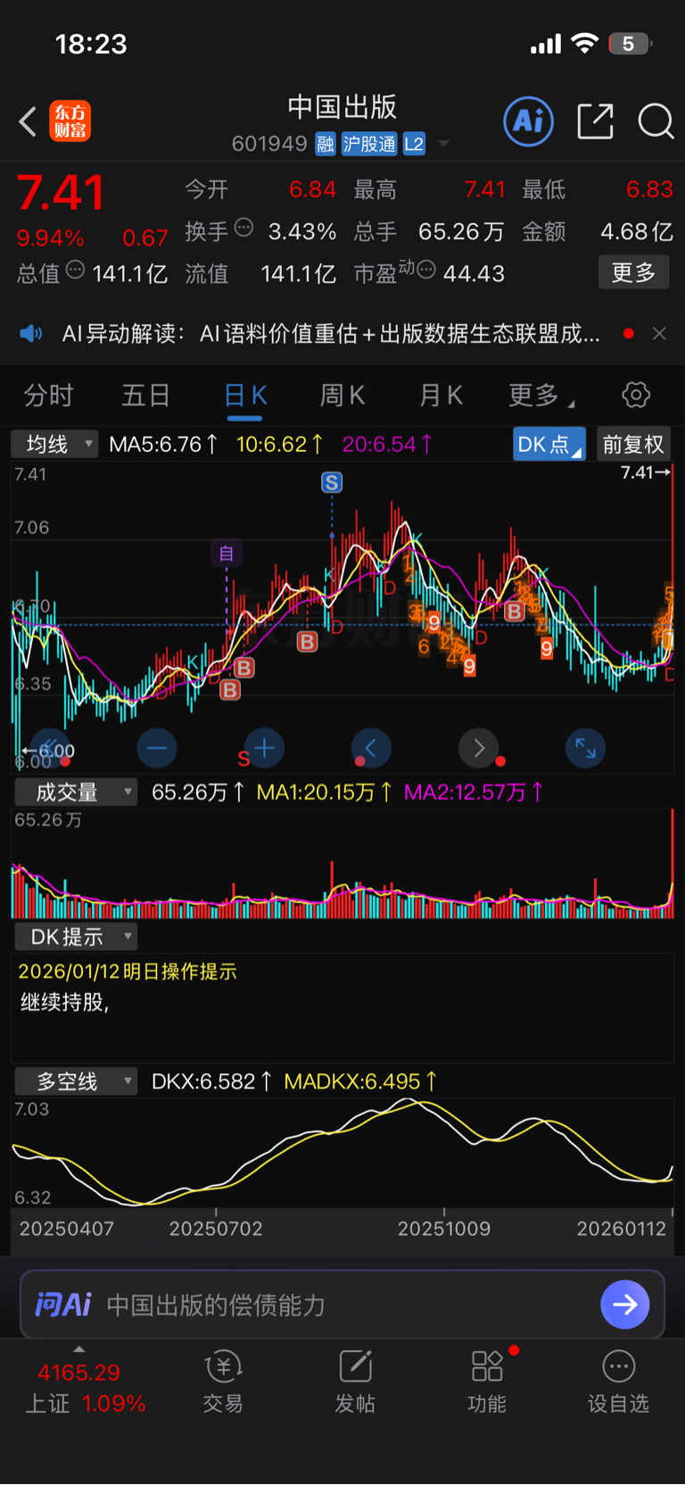Tap the MADKX:6.495 value label
The image size is (685, 1485).
point(360,1081)
